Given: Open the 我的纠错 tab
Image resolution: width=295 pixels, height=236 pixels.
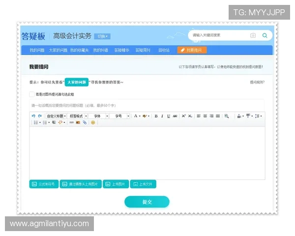Looking at the screenshot, I should pos(101,50).
